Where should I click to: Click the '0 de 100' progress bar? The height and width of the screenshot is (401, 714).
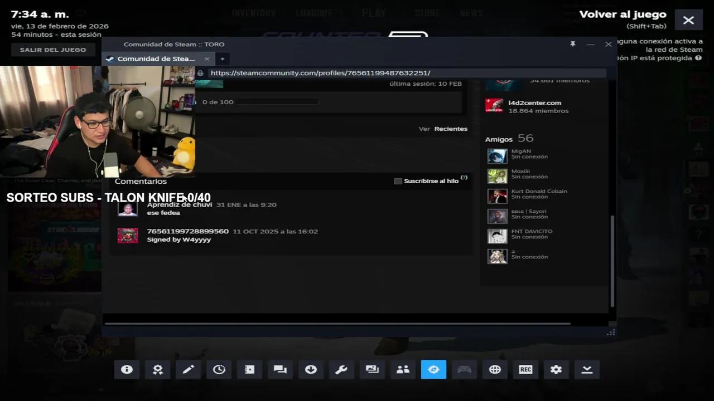pos(277,102)
